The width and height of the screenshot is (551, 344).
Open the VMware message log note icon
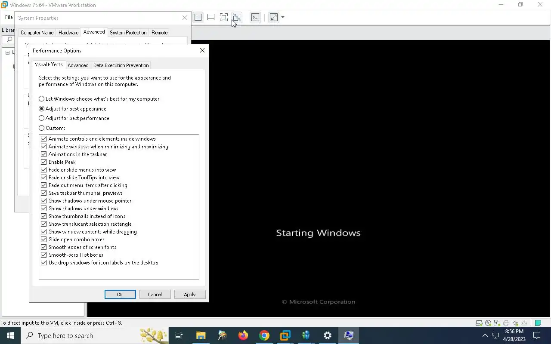pos(538,323)
